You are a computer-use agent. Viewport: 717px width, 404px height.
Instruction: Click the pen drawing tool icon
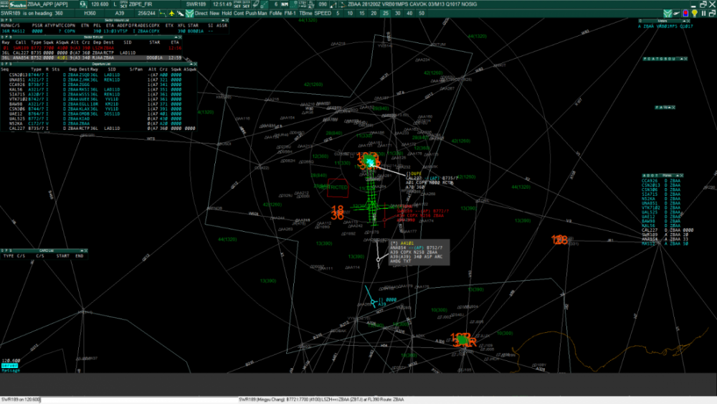pos(255,4)
